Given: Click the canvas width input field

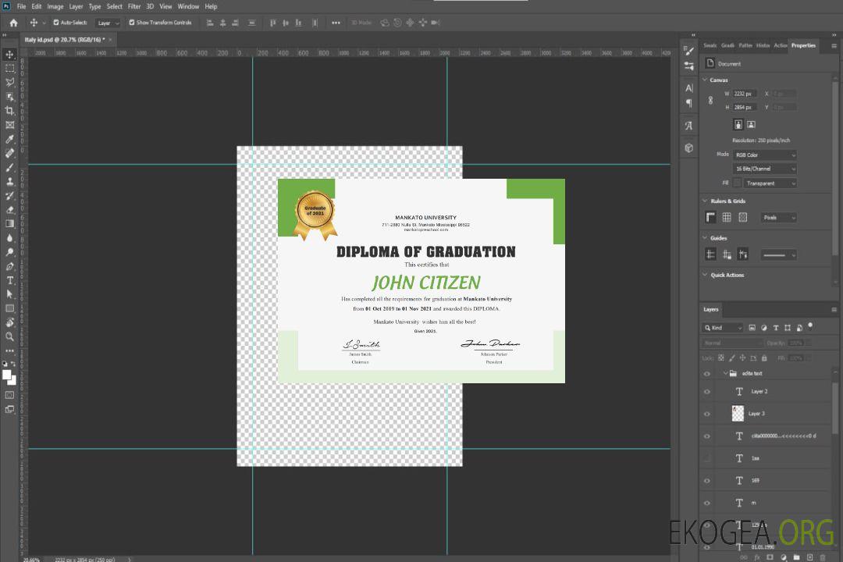Looking at the screenshot, I should coord(745,94).
